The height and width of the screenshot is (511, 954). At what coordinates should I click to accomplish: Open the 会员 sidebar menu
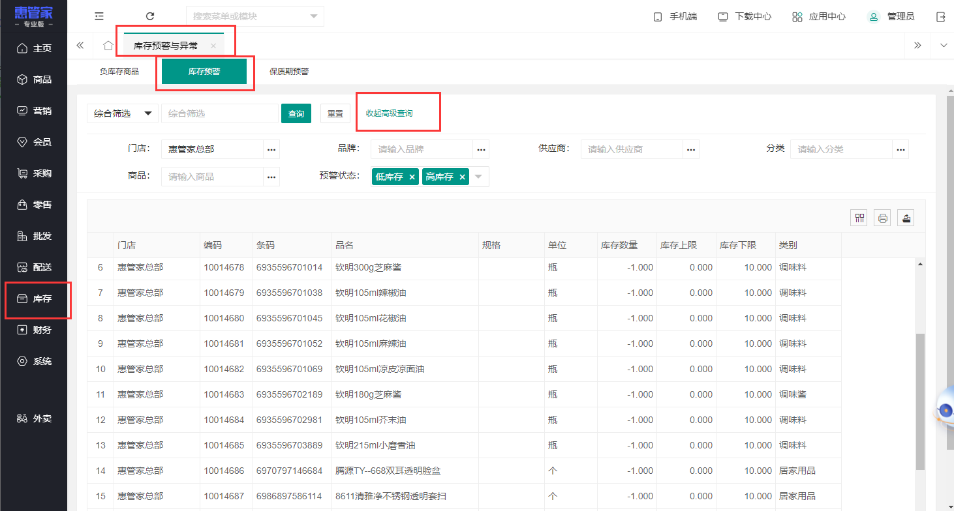tap(34, 142)
